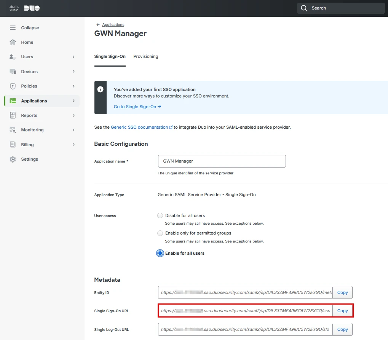This screenshot has height=340, width=388.
Task: Click the Application name input field
Action: coord(222,161)
